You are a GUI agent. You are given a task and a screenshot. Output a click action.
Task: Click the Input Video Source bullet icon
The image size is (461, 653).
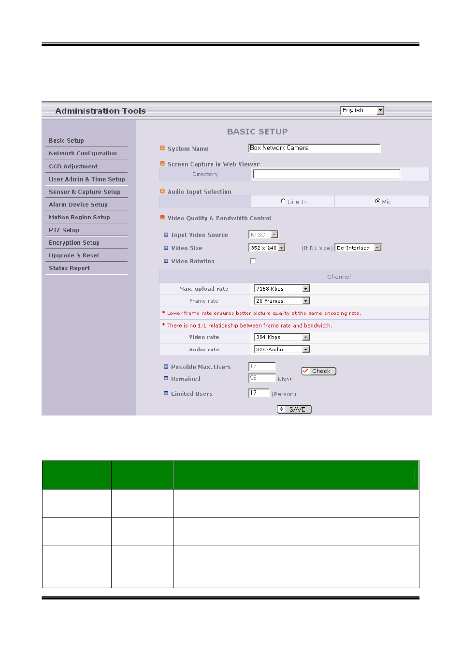pos(166,235)
